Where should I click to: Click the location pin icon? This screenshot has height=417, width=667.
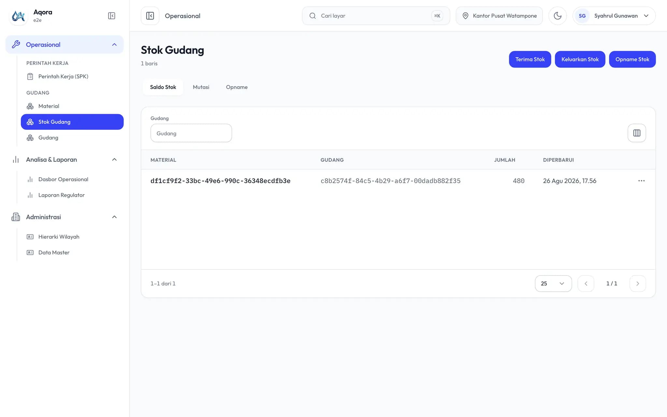pyautogui.click(x=465, y=16)
